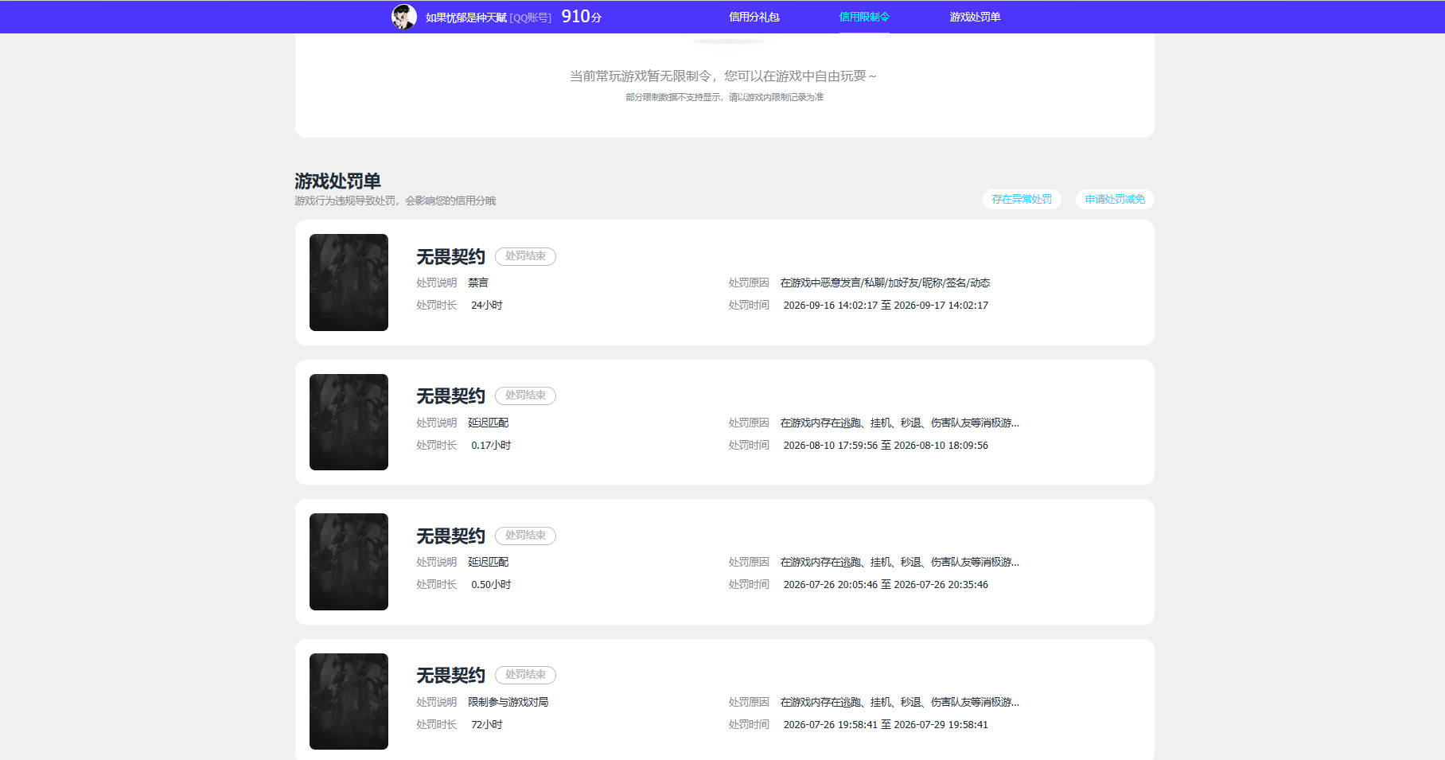Click the 限制参与游戏对局 penalty description
This screenshot has width=1445, height=760.
point(508,702)
